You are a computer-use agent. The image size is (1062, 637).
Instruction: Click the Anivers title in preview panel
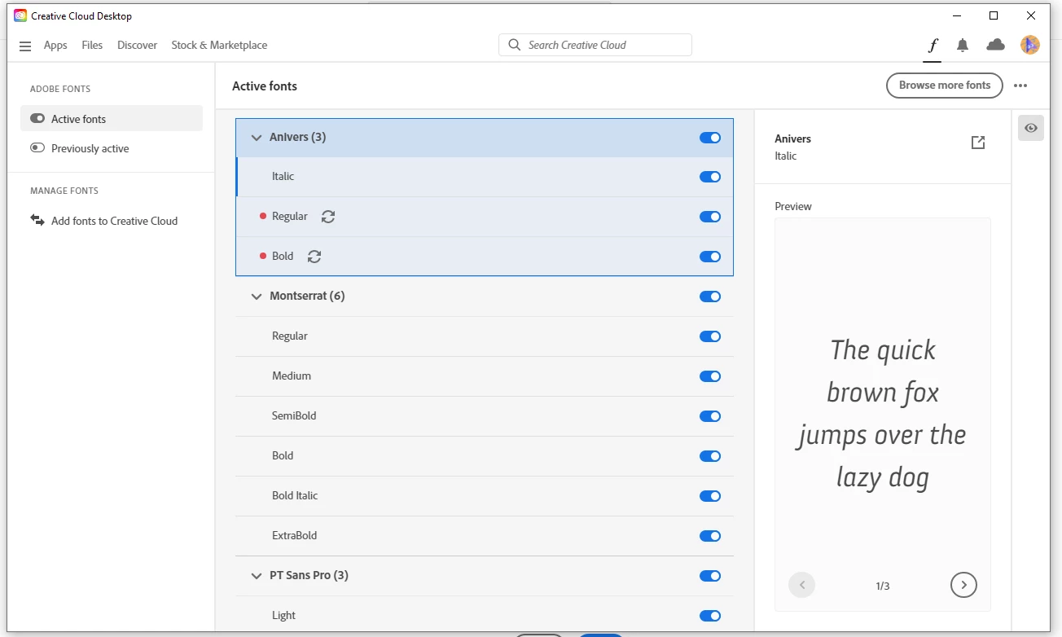792,138
